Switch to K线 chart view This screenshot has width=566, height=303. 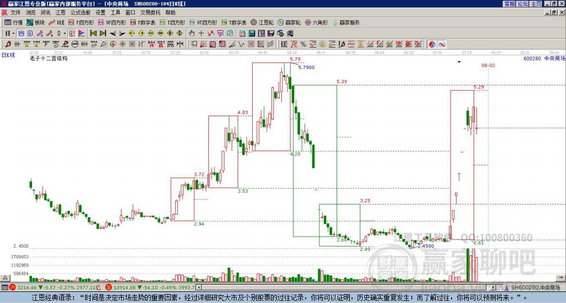[56, 22]
